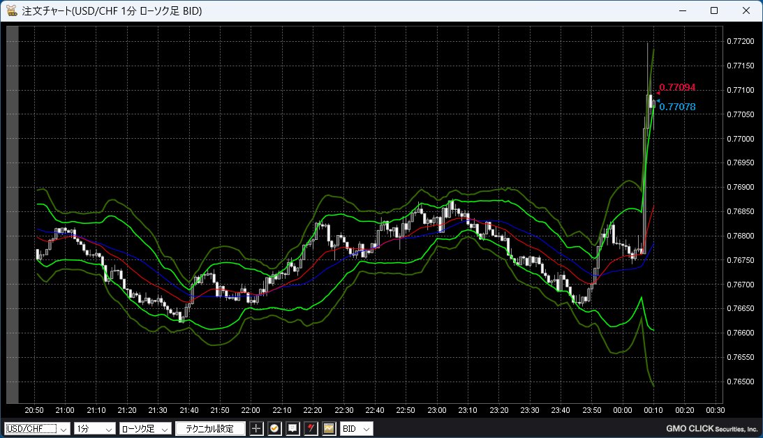
Task: Open テクニカル設定 technical settings
Action: (x=209, y=429)
